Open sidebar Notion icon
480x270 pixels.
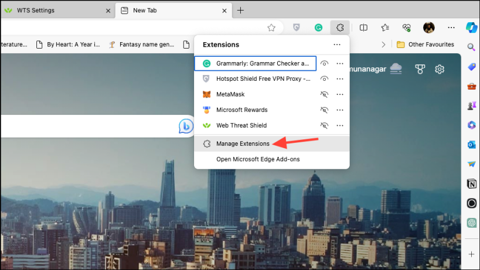pos(471,184)
